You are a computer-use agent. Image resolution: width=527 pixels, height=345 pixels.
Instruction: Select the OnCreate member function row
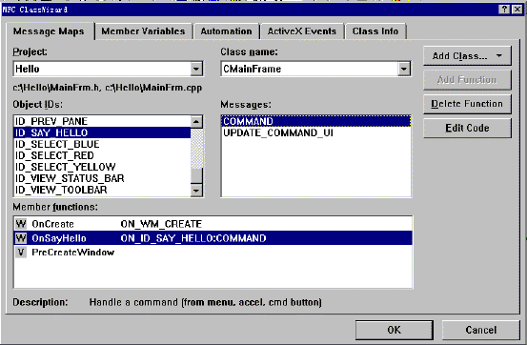click(213, 224)
